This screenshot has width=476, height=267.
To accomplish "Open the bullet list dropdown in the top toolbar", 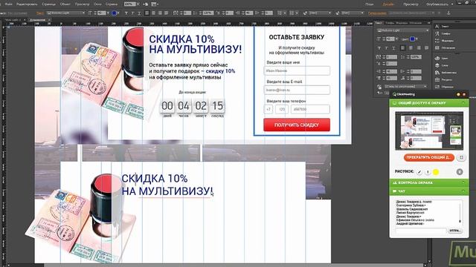I will click(x=281, y=13).
